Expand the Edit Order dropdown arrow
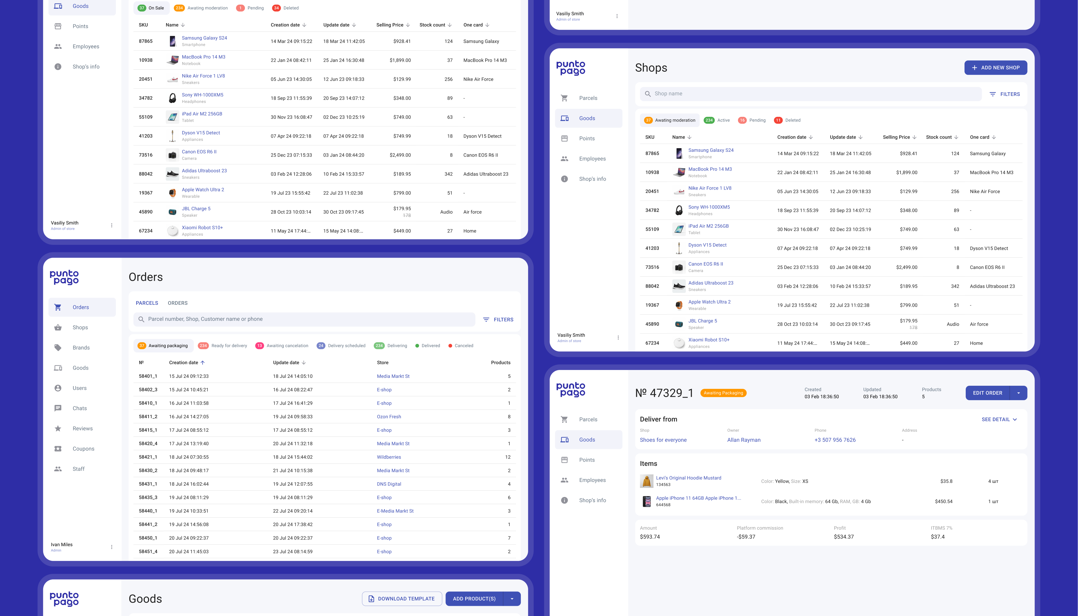 click(x=1018, y=393)
